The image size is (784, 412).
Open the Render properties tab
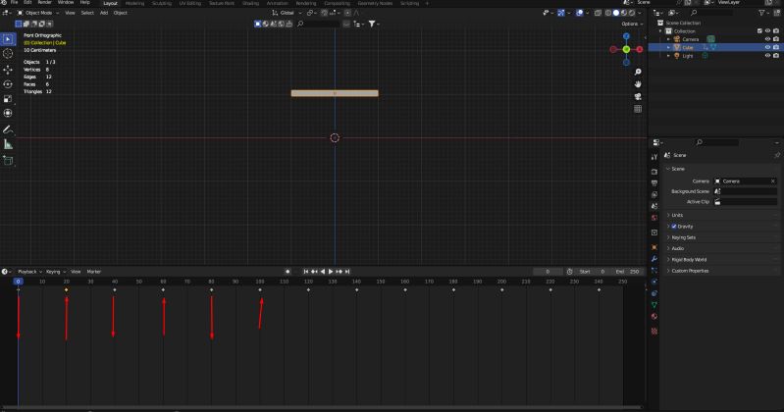click(654, 172)
